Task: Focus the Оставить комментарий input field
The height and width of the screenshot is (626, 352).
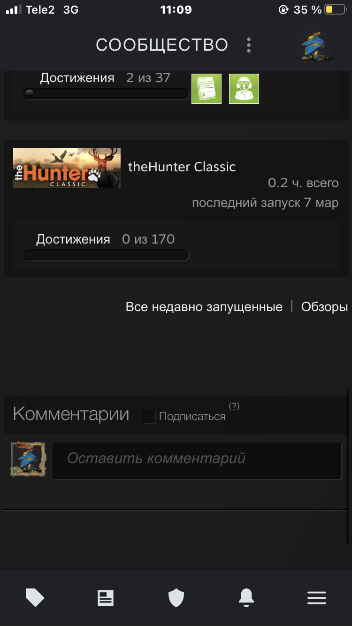Action: coord(197,460)
